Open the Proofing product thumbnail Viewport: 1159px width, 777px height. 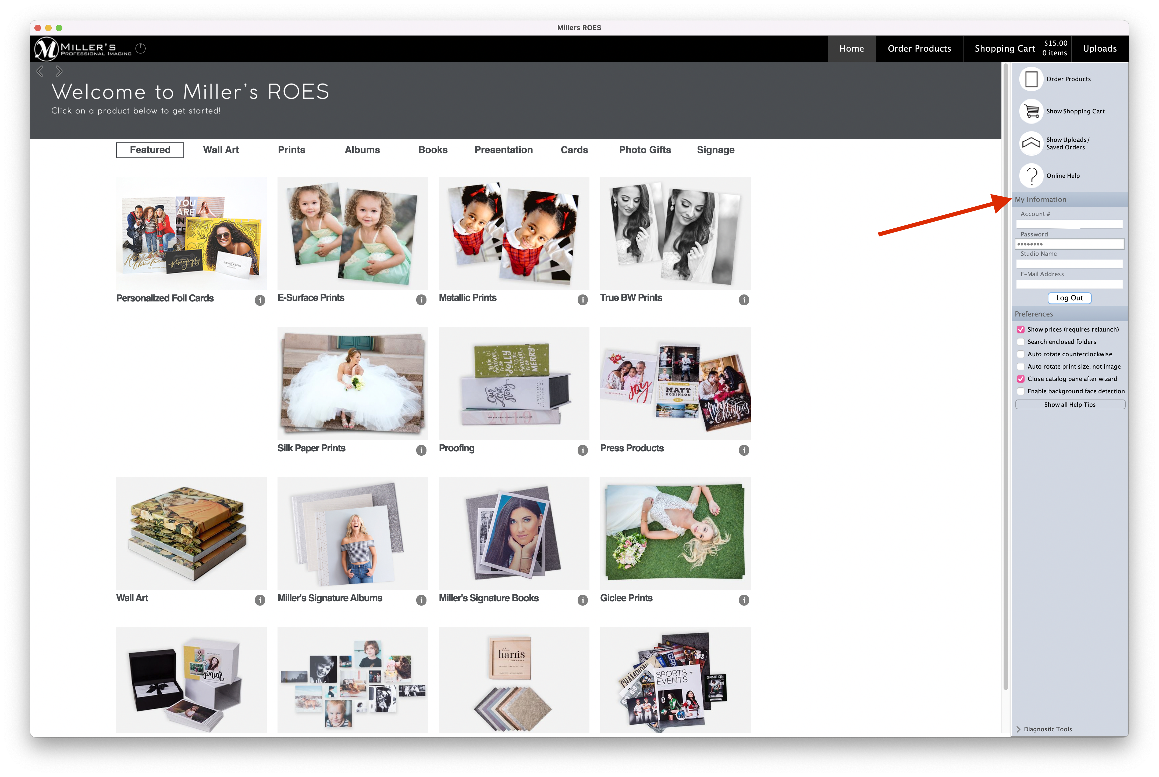[514, 383]
